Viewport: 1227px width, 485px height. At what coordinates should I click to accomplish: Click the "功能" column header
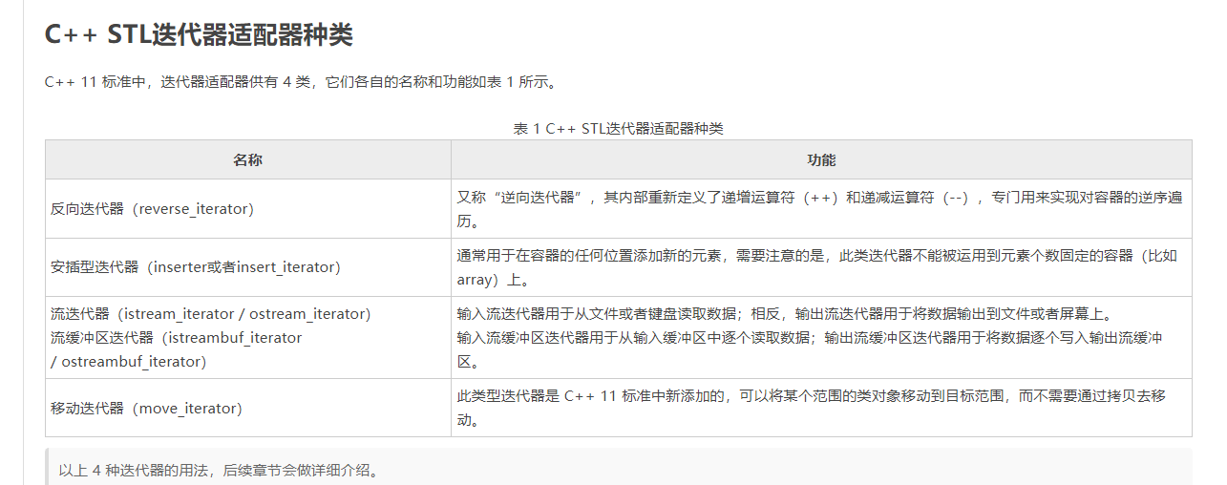[820, 160]
